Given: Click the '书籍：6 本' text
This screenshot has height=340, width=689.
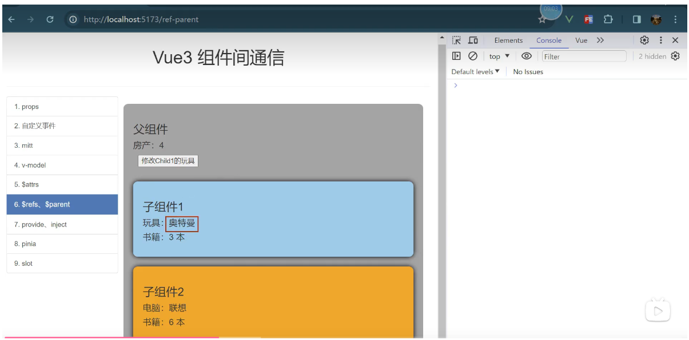Looking at the screenshot, I should pos(164,322).
